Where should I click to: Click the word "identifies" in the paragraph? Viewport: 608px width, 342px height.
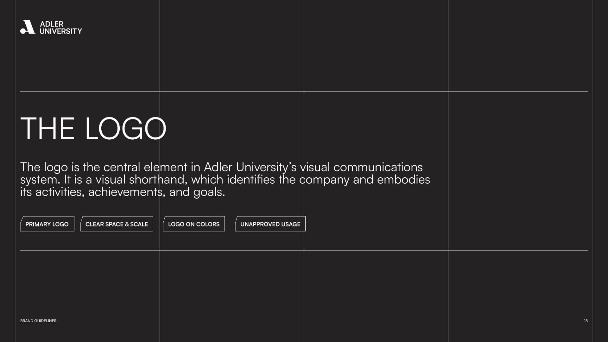251,180
